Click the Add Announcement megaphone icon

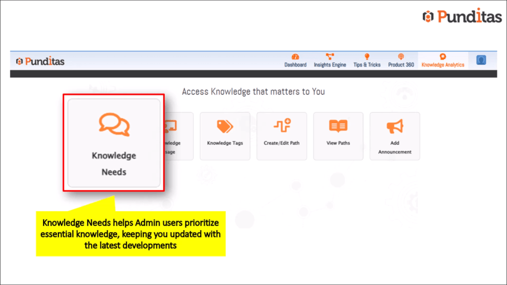click(395, 126)
